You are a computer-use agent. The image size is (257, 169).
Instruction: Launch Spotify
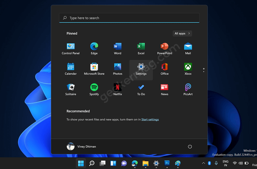94,90
